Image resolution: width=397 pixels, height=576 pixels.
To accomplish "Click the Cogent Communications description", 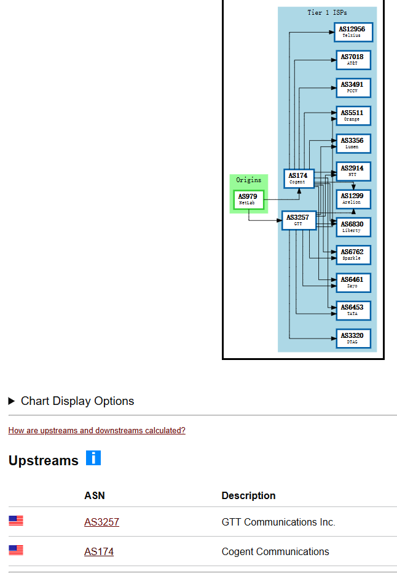I will pos(275,551).
